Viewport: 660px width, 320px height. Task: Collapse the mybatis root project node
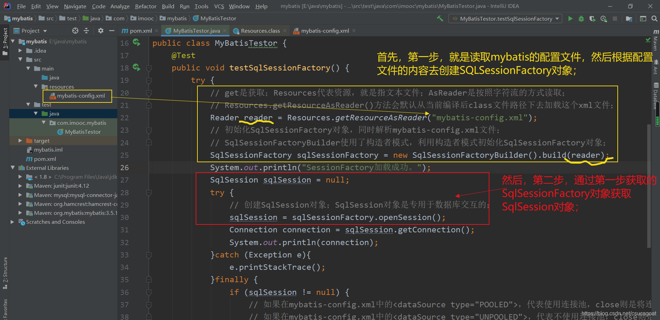pyautogui.click(x=13, y=41)
